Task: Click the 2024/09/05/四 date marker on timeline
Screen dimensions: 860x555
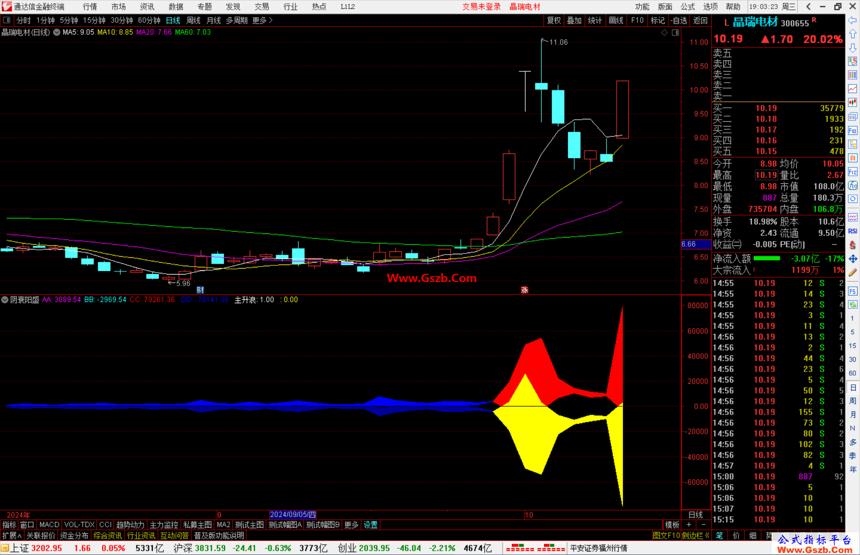Action: pyautogui.click(x=293, y=514)
